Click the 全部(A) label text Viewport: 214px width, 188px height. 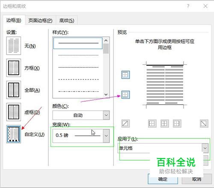(32, 90)
